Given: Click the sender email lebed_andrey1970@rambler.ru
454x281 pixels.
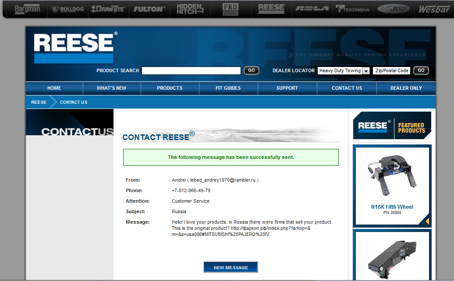Looking at the screenshot, I should 223,180.
